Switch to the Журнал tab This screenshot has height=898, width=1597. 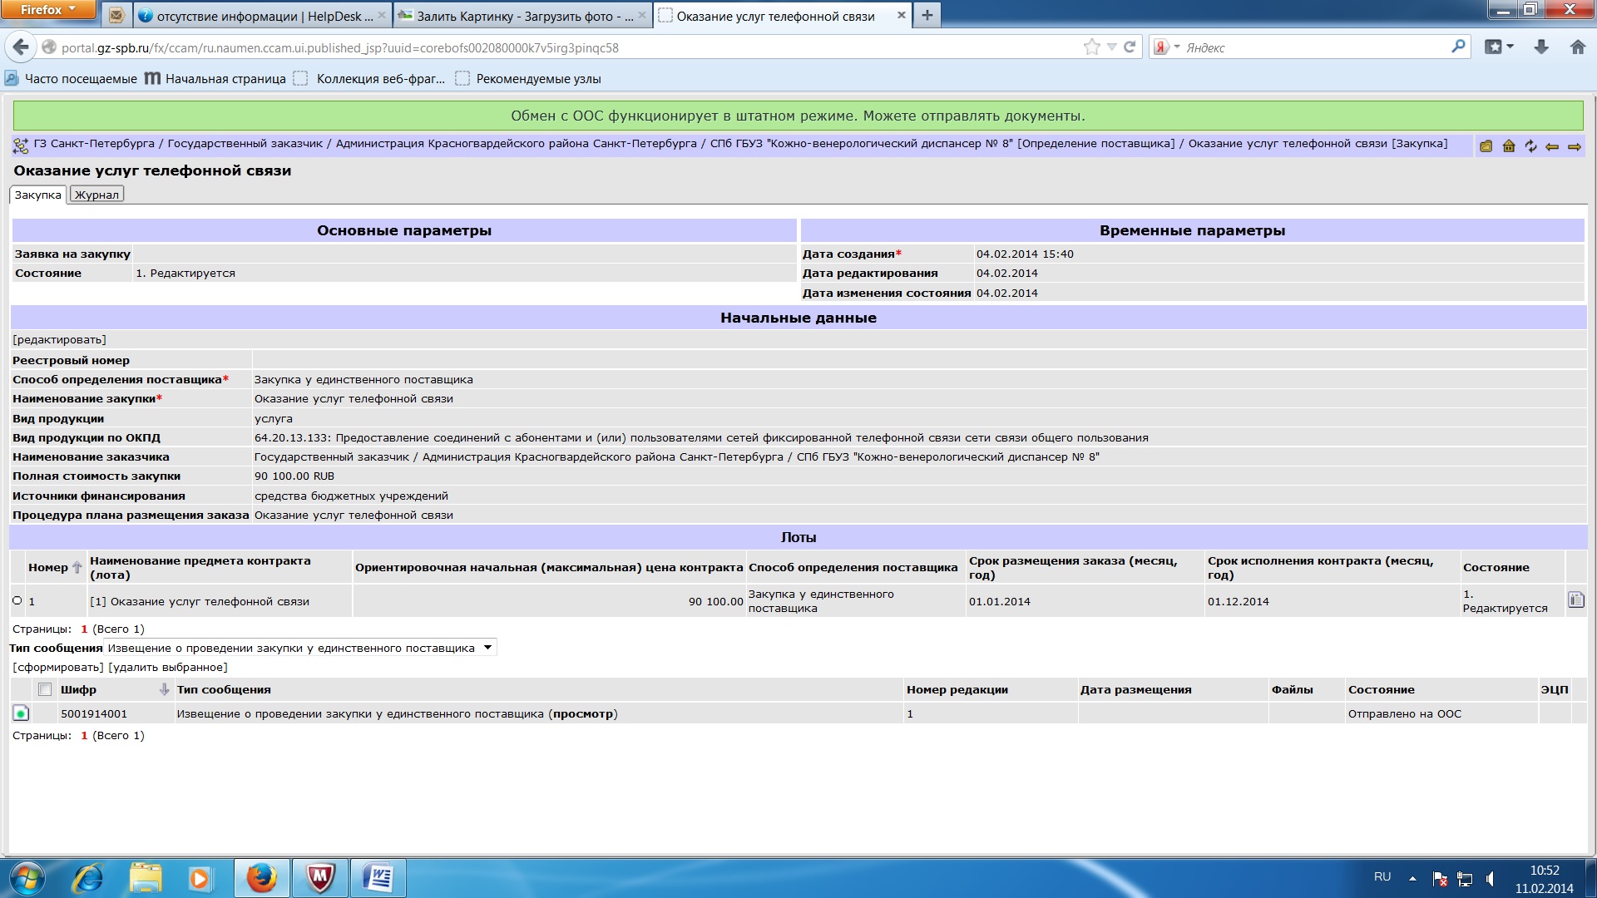tap(96, 195)
